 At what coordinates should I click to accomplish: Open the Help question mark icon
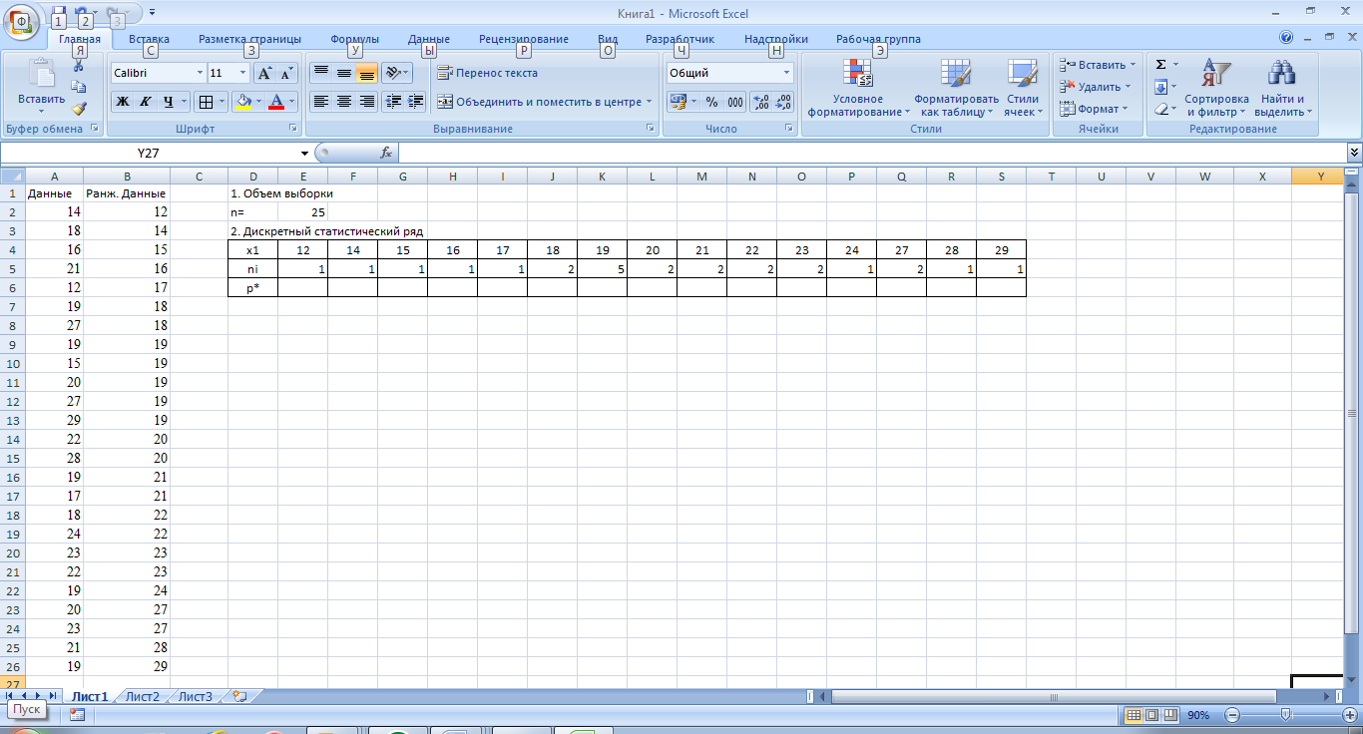[1287, 38]
